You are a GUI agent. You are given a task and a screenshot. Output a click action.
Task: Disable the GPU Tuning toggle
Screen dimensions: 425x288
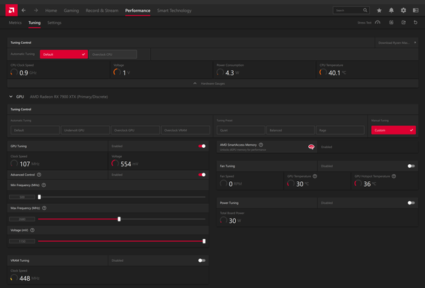(x=203, y=146)
